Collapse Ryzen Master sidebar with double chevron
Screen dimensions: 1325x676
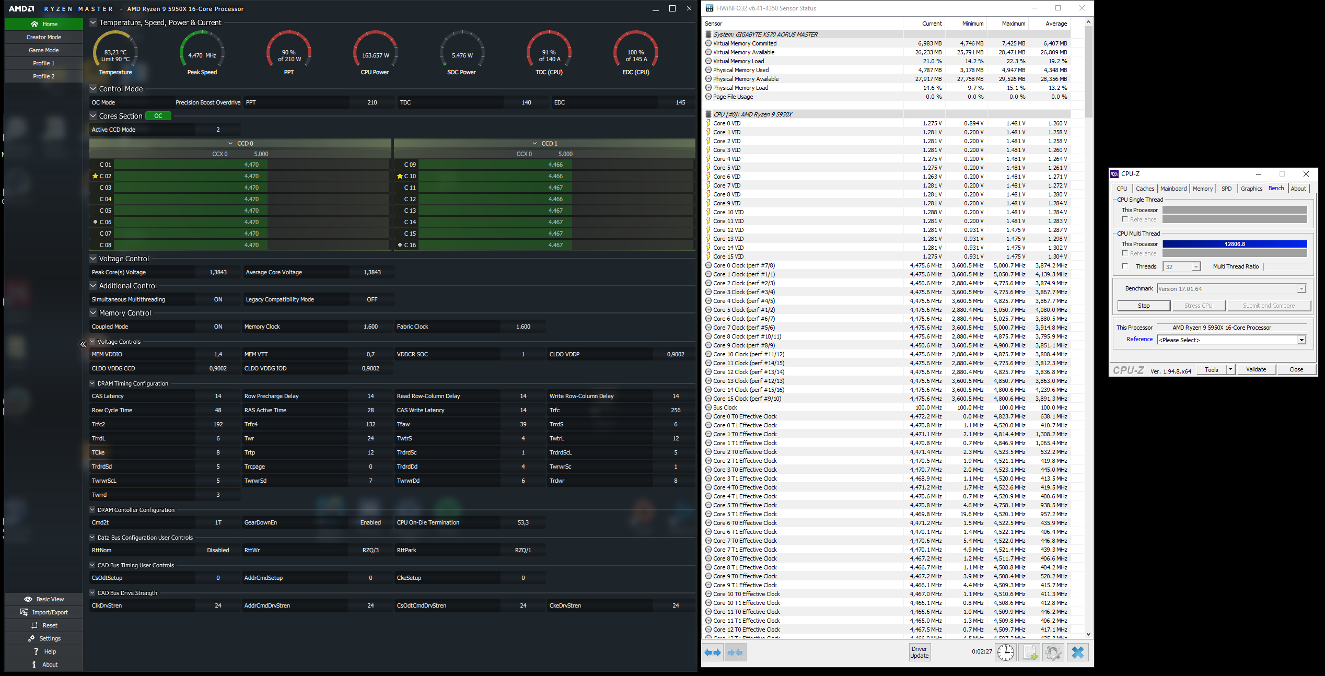[83, 344]
